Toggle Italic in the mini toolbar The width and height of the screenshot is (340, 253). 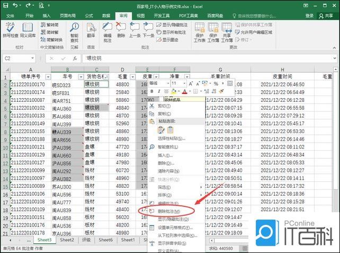pyautogui.click(x=159, y=91)
